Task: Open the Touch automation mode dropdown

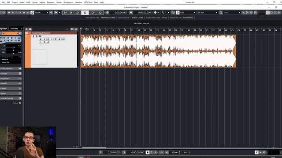Action: click(41, 13)
